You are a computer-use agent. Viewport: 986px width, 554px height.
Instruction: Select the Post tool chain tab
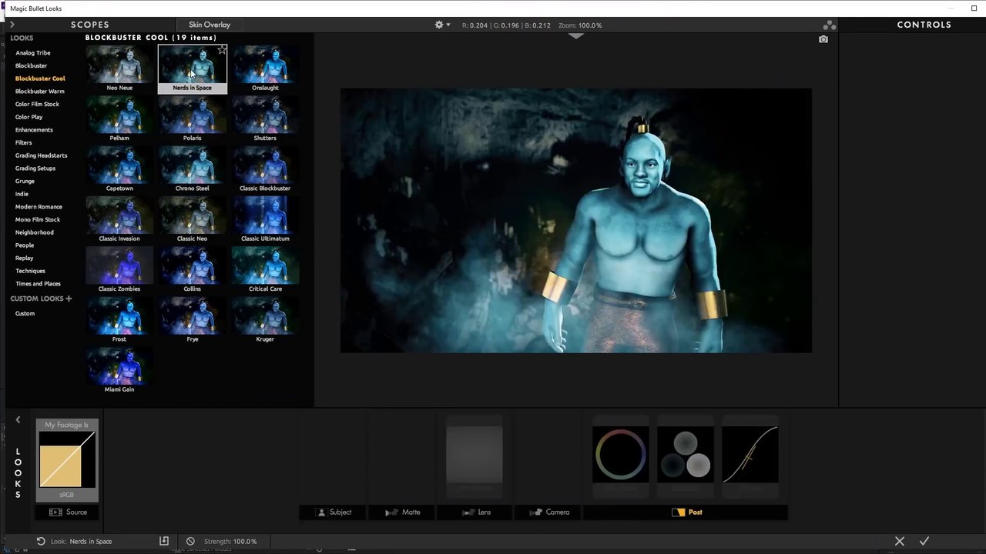686,512
